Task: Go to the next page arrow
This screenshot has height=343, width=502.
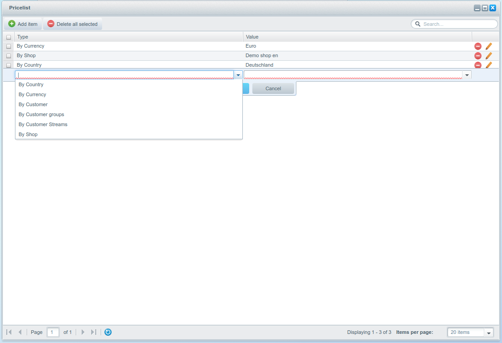Action: (83, 332)
